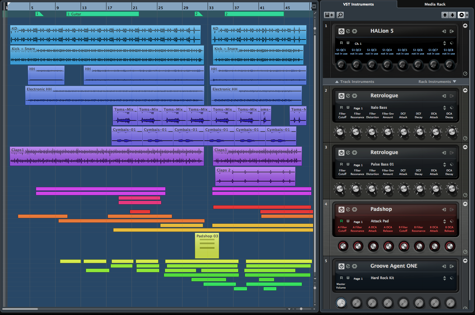Viewport: 475px width, 315px height.
Task: Enable Write automation on Retrologue Pulse Bass
Action: (x=348, y=164)
